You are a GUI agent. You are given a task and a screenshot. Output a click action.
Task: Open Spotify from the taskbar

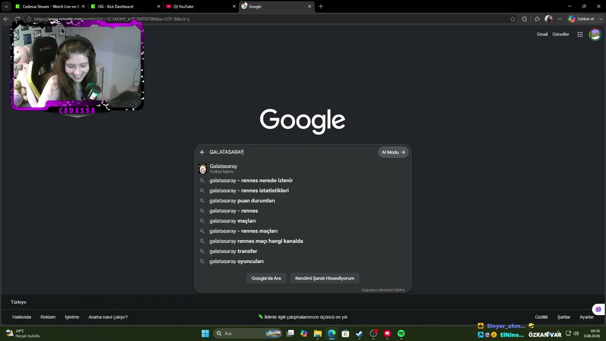pos(401,333)
